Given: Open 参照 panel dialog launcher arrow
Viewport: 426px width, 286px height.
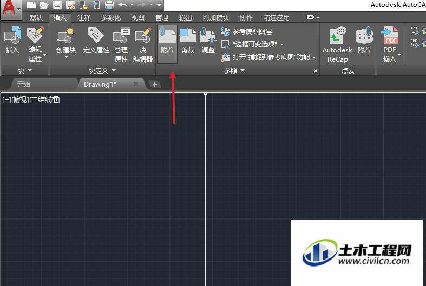Looking at the screenshot, I should [315, 70].
